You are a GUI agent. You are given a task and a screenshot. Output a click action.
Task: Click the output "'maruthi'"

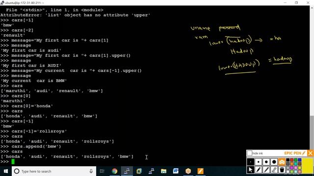coord(13,101)
